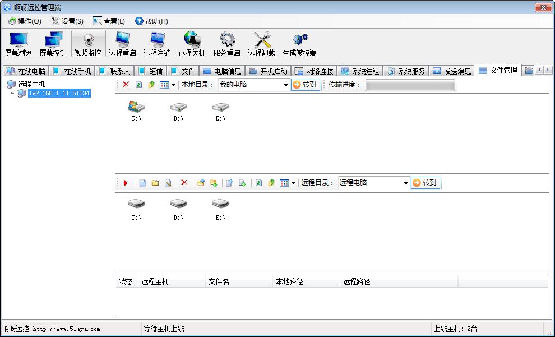Image resolution: width=555 pixels, height=337 pixels.
Task: Click 生成被控端 generate client icon
Action: click(299, 44)
